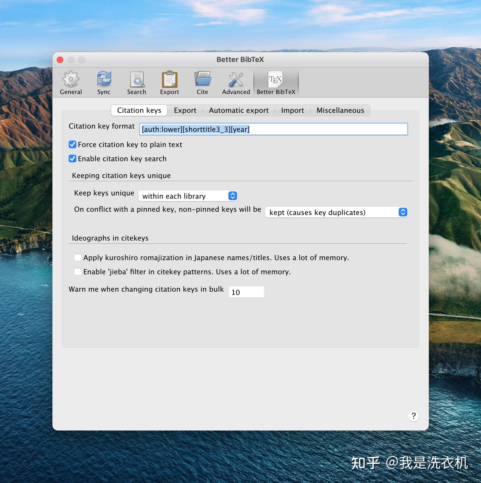This screenshot has width=481, height=483.
Task: Open the Keep keys unique dropdown
Action: (188, 196)
